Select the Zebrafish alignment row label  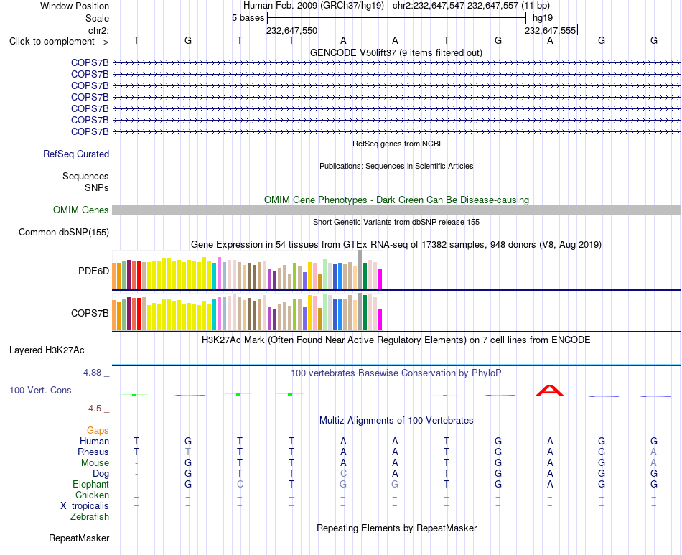coord(90,517)
